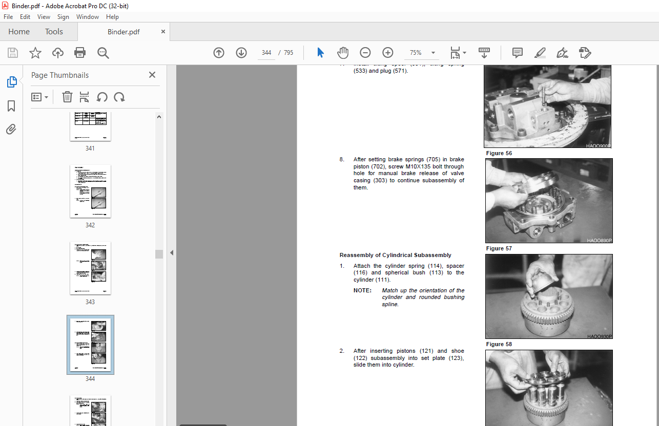Go to next page arrow
Viewport: 659px width, 426px height.
(x=241, y=53)
